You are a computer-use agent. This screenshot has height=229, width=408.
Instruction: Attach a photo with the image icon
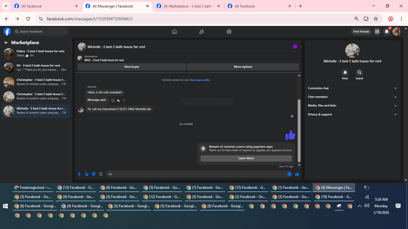(87, 174)
